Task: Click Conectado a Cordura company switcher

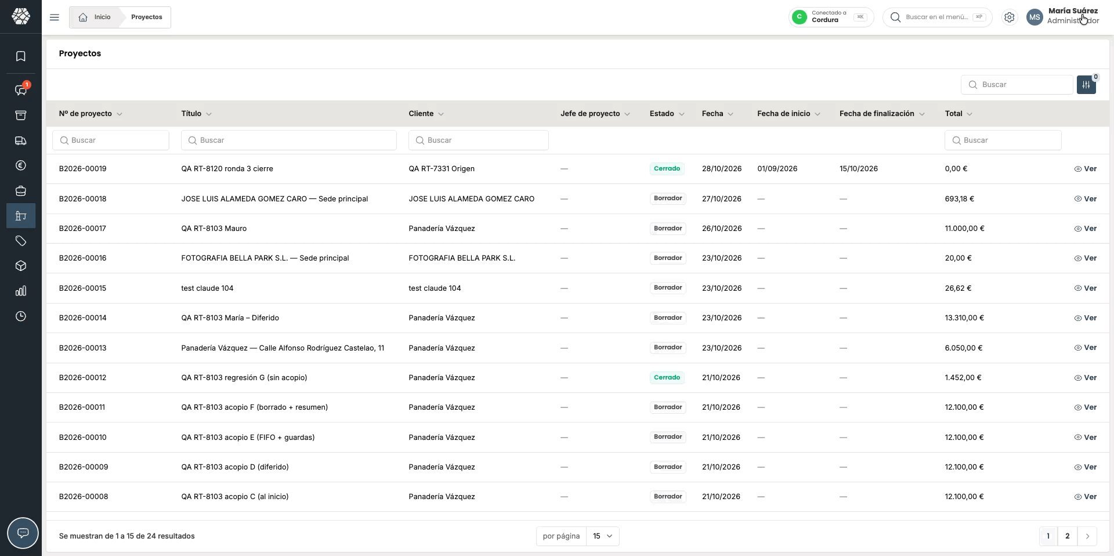Action: [831, 17]
